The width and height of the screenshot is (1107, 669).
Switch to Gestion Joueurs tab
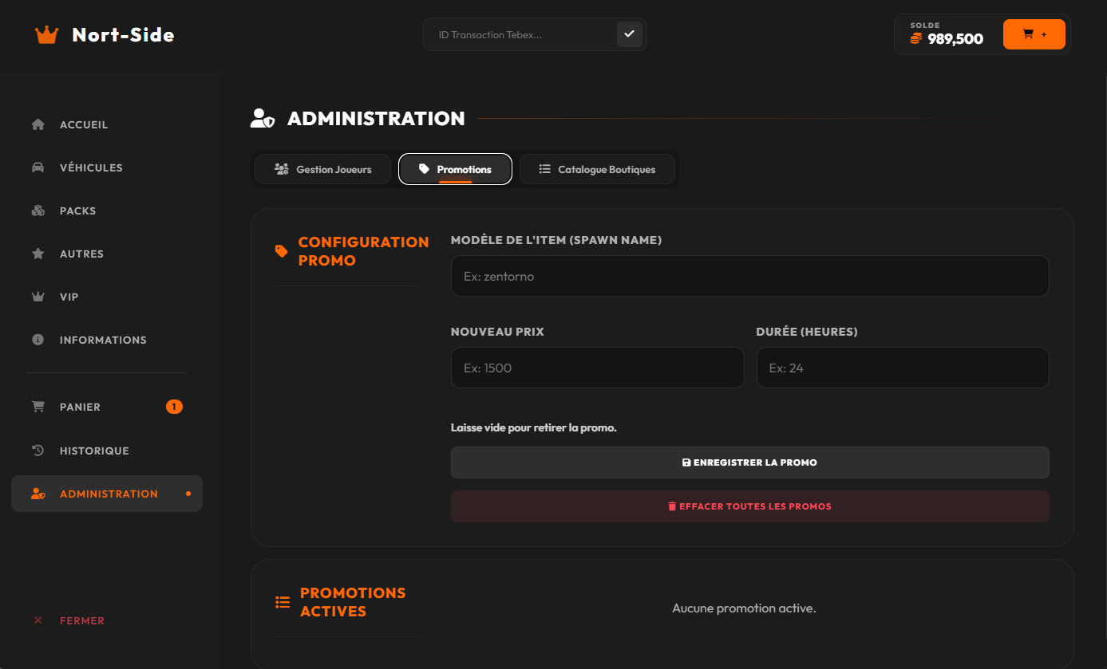point(323,169)
